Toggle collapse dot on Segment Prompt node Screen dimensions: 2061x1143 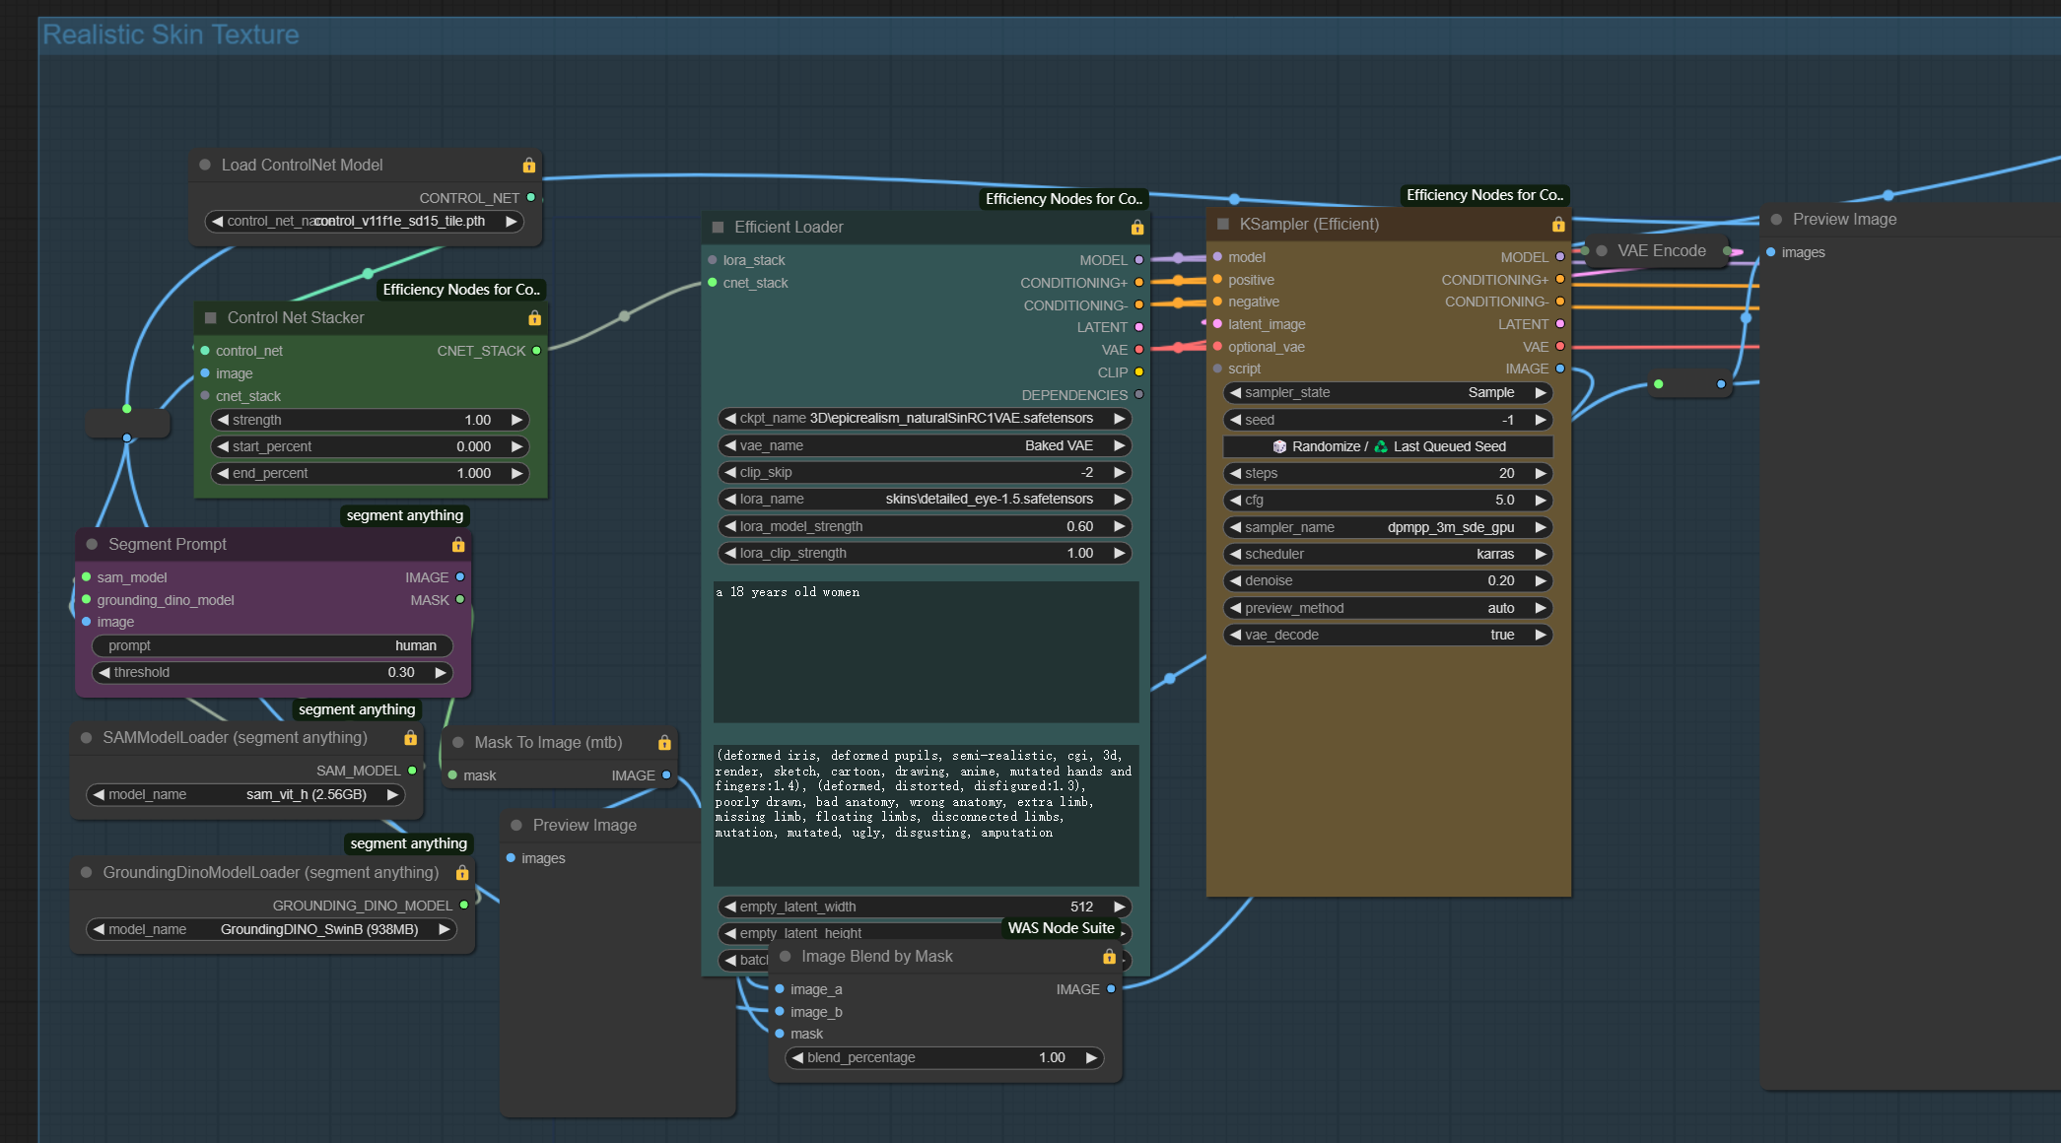[x=92, y=545]
